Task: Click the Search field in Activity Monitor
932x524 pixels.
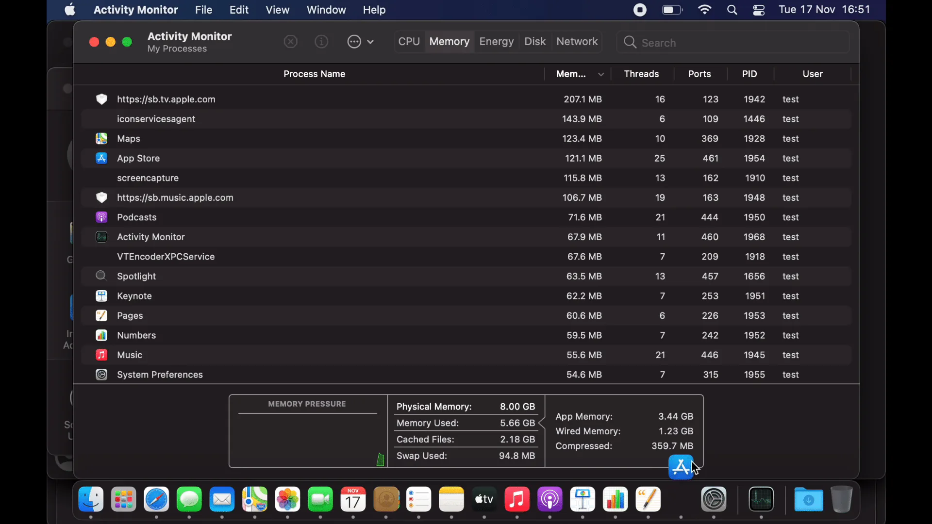Action: [733, 43]
